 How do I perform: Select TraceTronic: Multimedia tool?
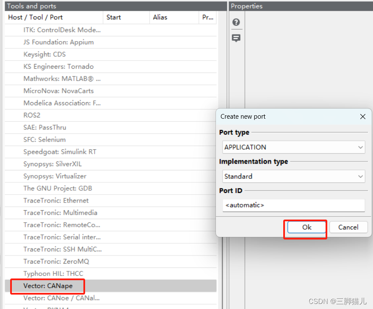click(x=111, y=212)
